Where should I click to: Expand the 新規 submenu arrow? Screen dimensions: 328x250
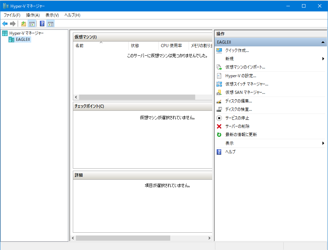point(323,59)
